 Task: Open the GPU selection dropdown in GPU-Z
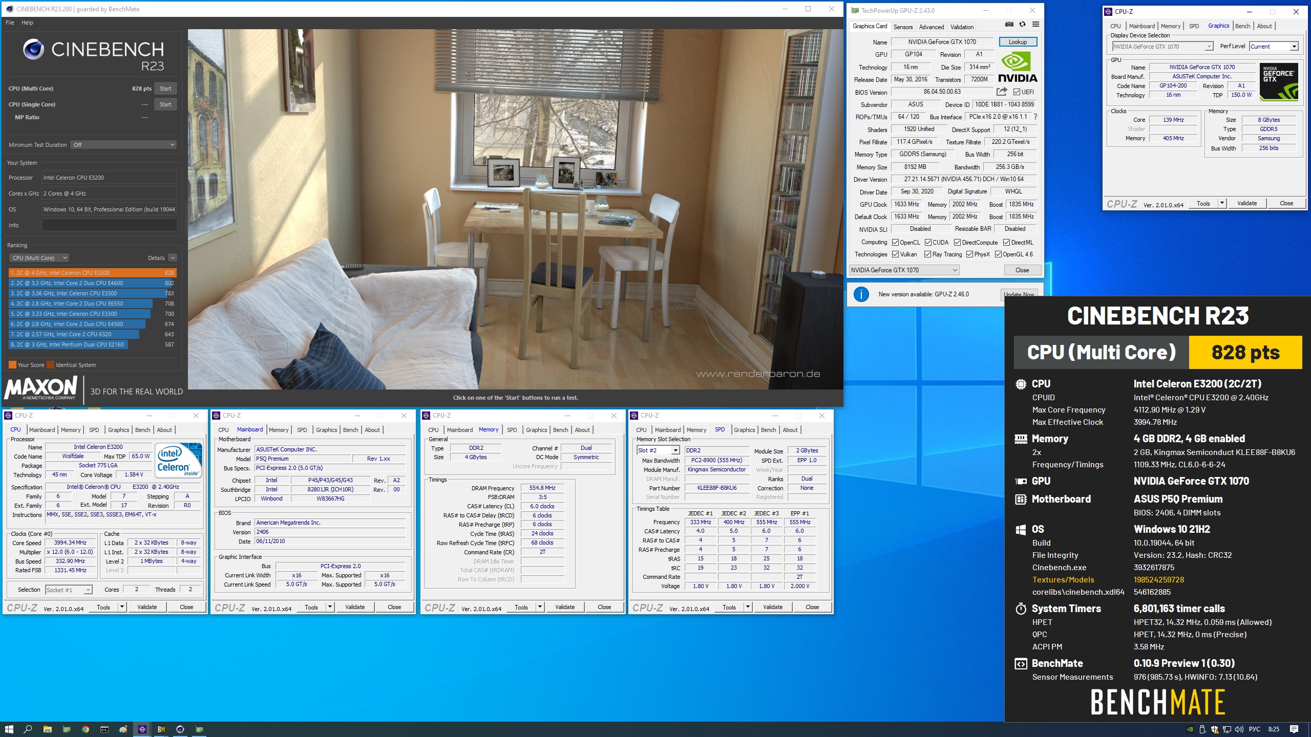pyautogui.click(x=904, y=270)
